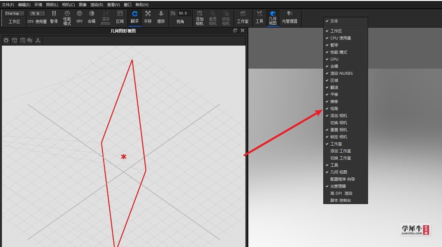Click the cube display icon in geometry view
The width and height of the screenshot is (442, 247).
(x=14, y=40)
